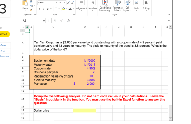Select column G header
The height and width of the screenshot is (124, 191).
(119, 27)
